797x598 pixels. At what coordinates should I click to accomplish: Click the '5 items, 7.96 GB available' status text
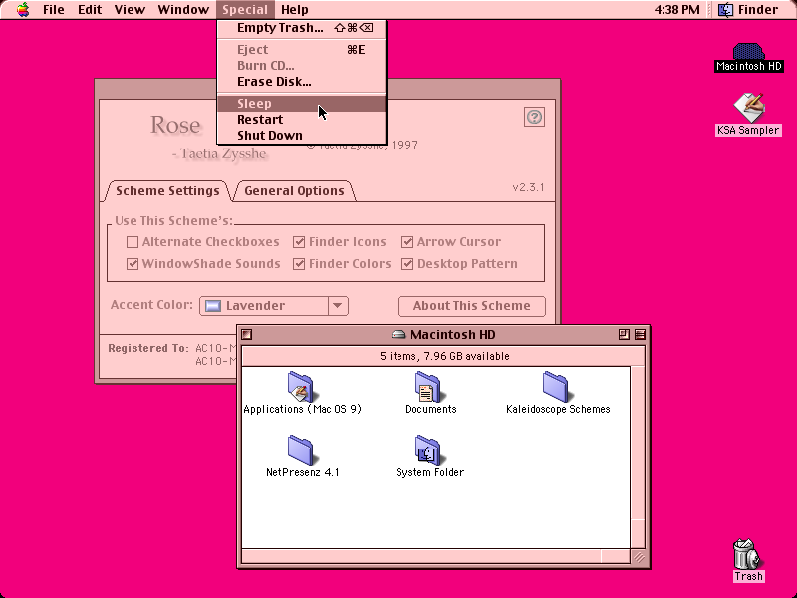point(444,356)
